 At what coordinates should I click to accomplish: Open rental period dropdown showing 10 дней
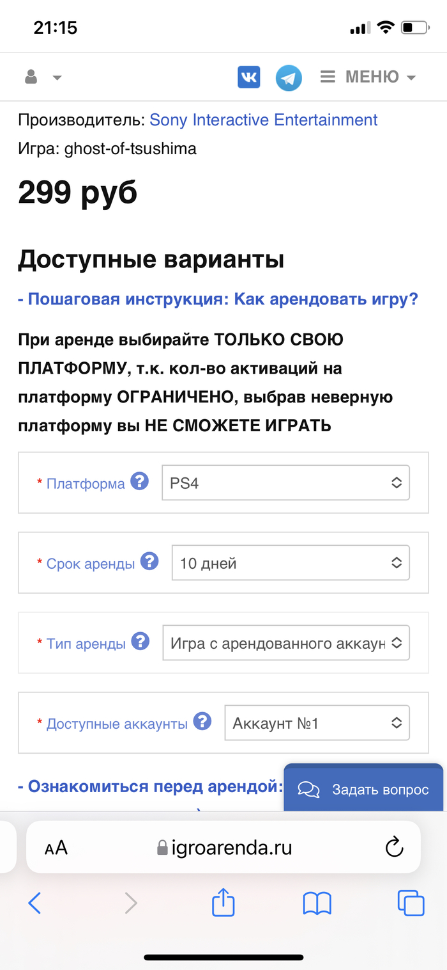291,563
